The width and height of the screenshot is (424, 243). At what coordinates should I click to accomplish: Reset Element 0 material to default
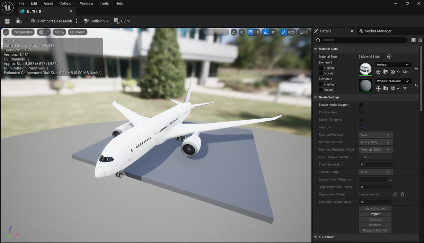click(x=416, y=69)
